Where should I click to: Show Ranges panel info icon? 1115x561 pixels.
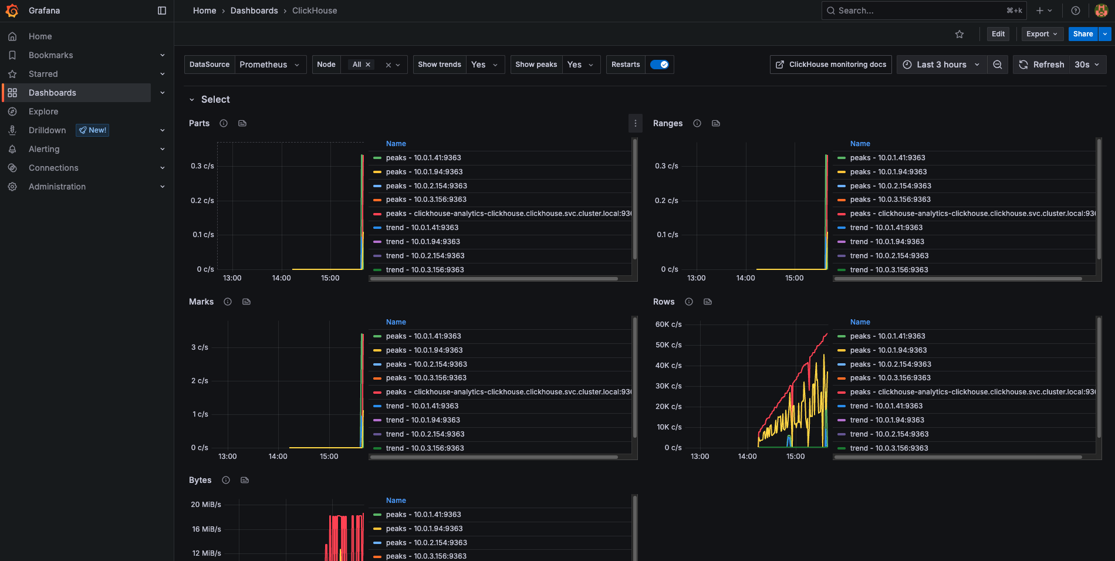(697, 123)
